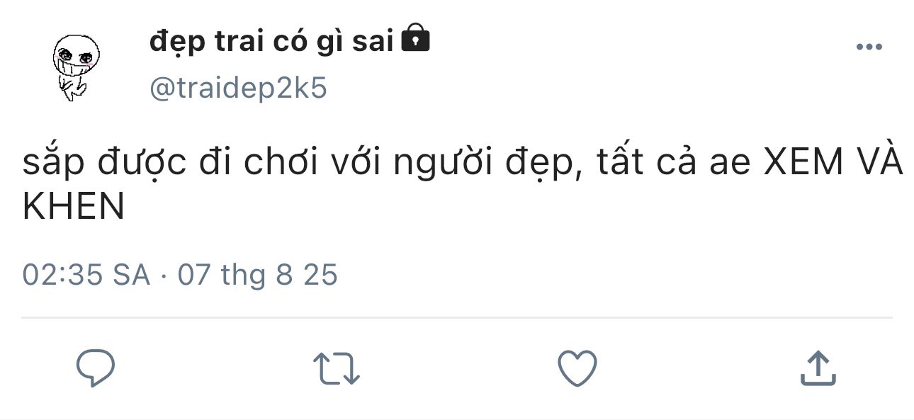This screenshot has height=420, width=914.
Task: Open the three-dot more options menu
Action: pyautogui.click(x=869, y=47)
